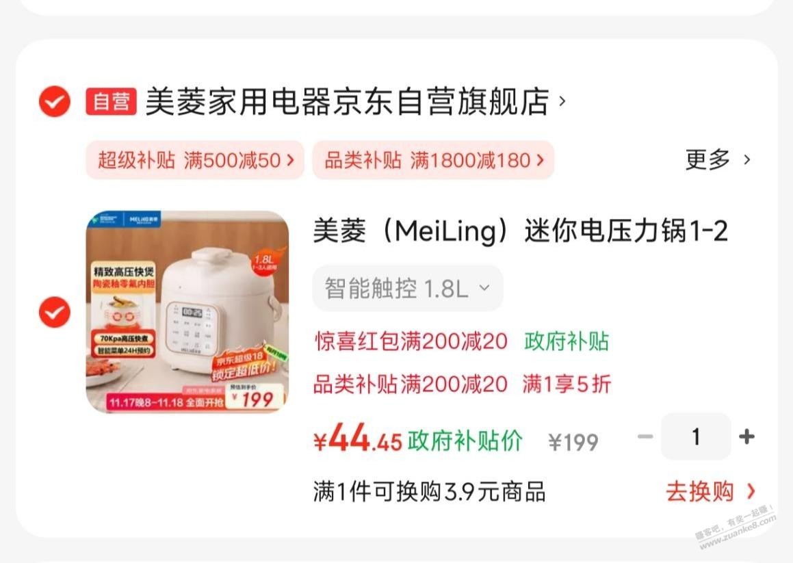Image resolution: width=793 pixels, height=563 pixels.
Task: Open the 美菱家用电器京东自营旗舰店 store page
Action: click(x=348, y=101)
